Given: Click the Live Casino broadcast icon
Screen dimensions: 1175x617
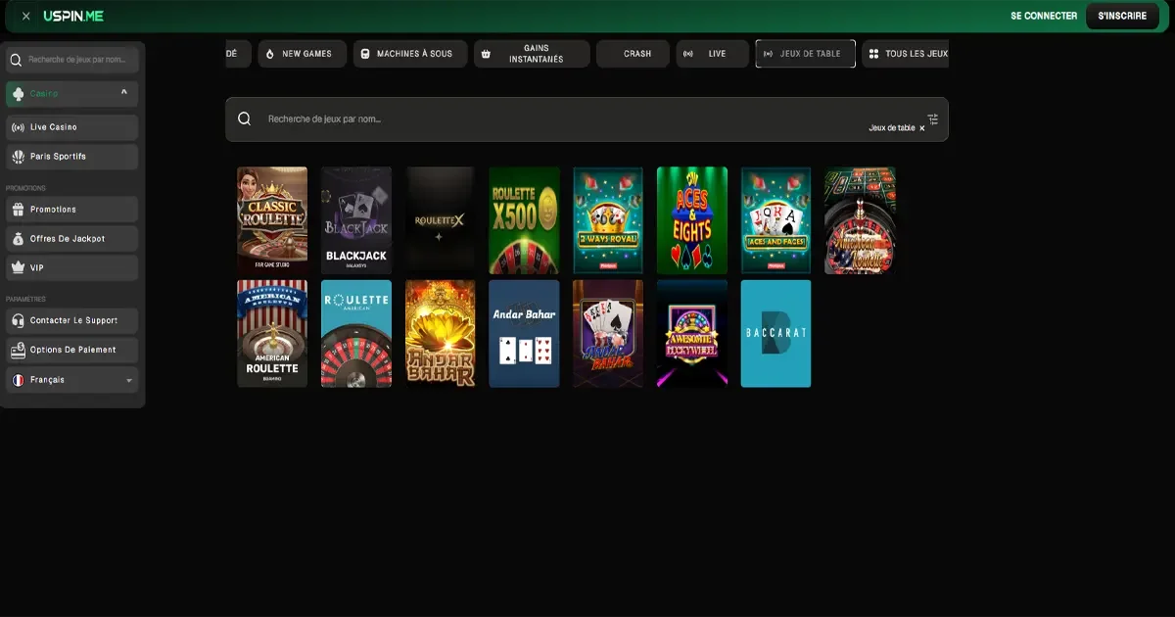Looking at the screenshot, I should click(18, 127).
